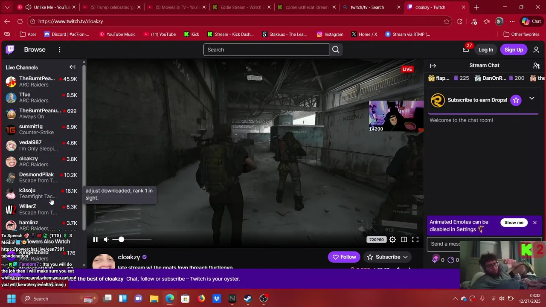This screenshot has width=546, height=307.
Task: Open the Browse page
Action: pyautogui.click(x=35, y=49)
